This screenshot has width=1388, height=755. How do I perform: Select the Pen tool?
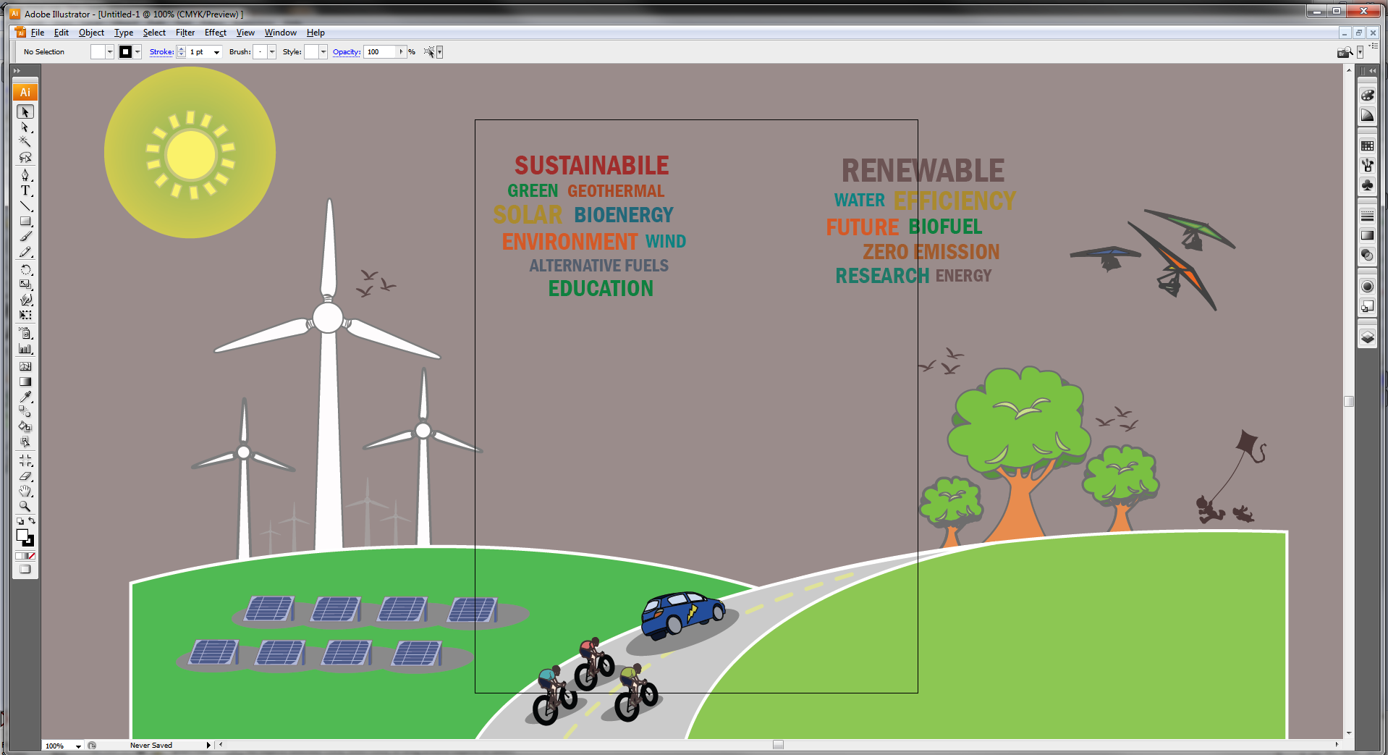click(x=25, y=175)
